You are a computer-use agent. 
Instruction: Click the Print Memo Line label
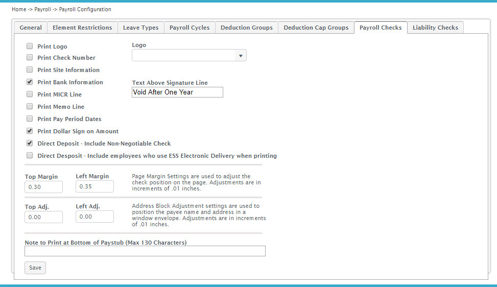pos(61,107)
